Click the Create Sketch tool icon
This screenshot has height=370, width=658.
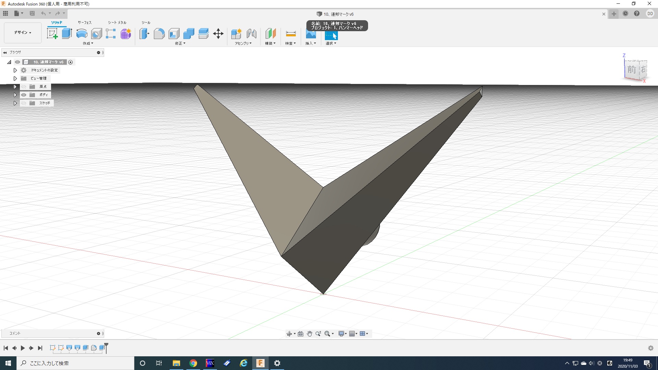(52, 34)
